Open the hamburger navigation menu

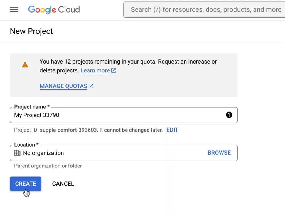[14, 10]
